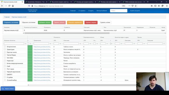Screen dimensions: 169x95
Task: Tick the 'Битвы микроорганизмов' checkbox
Action: click(x=5, y=63)
